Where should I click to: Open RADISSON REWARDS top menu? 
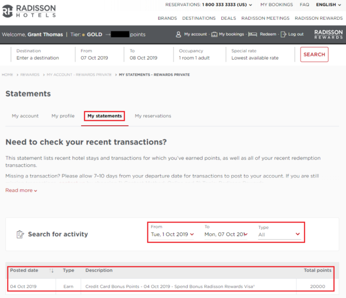point(319,18)
